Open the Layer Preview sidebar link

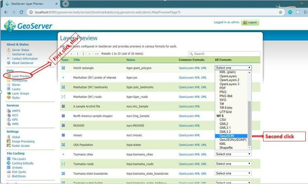click(x=21, y=76)
